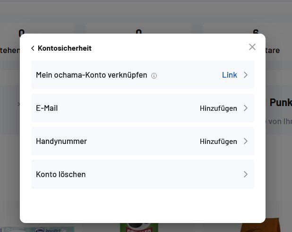The height and width of the screenshot is (232, 292).
Task: Open the Handynummer row chevron arrow
Action: click(245, 141)
